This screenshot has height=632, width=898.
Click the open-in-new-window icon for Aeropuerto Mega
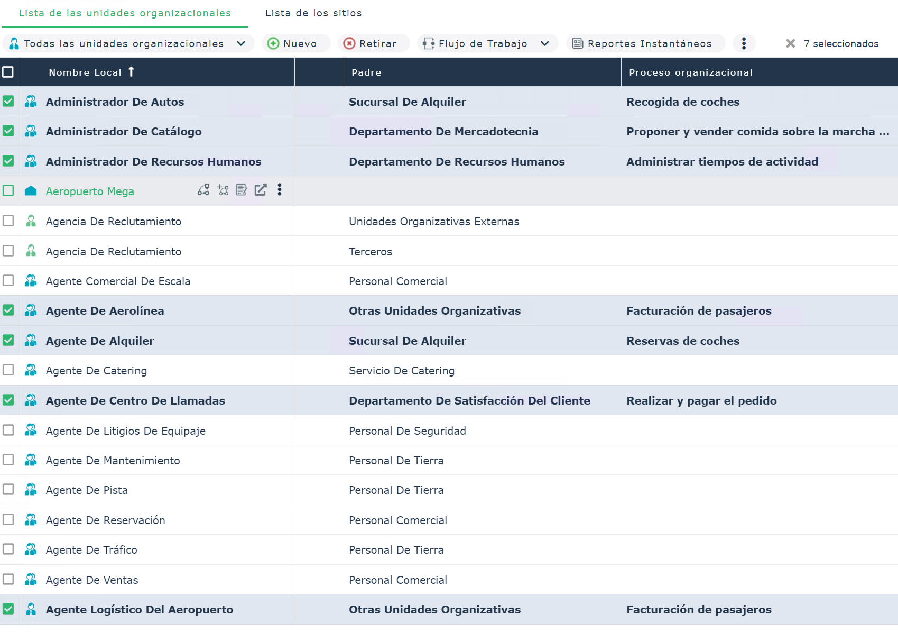point(261,190)
